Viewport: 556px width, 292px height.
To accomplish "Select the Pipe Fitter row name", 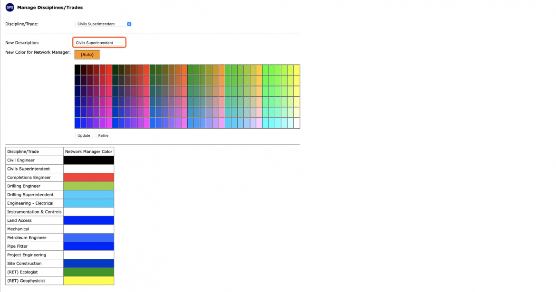I will coord(18,246).
